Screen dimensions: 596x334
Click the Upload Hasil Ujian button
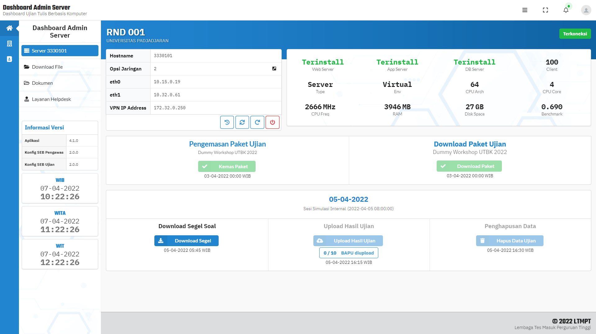click(x=348, y=241)
